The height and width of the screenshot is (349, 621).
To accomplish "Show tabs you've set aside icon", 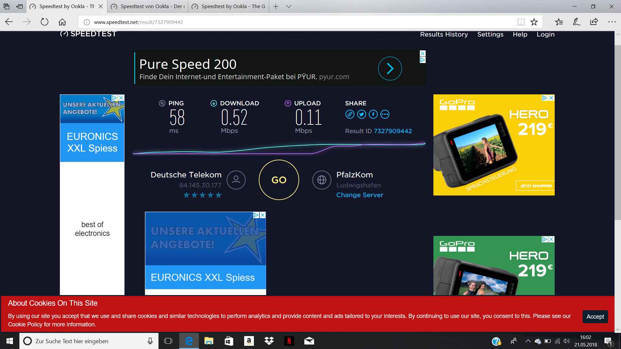I will [6, 6].
